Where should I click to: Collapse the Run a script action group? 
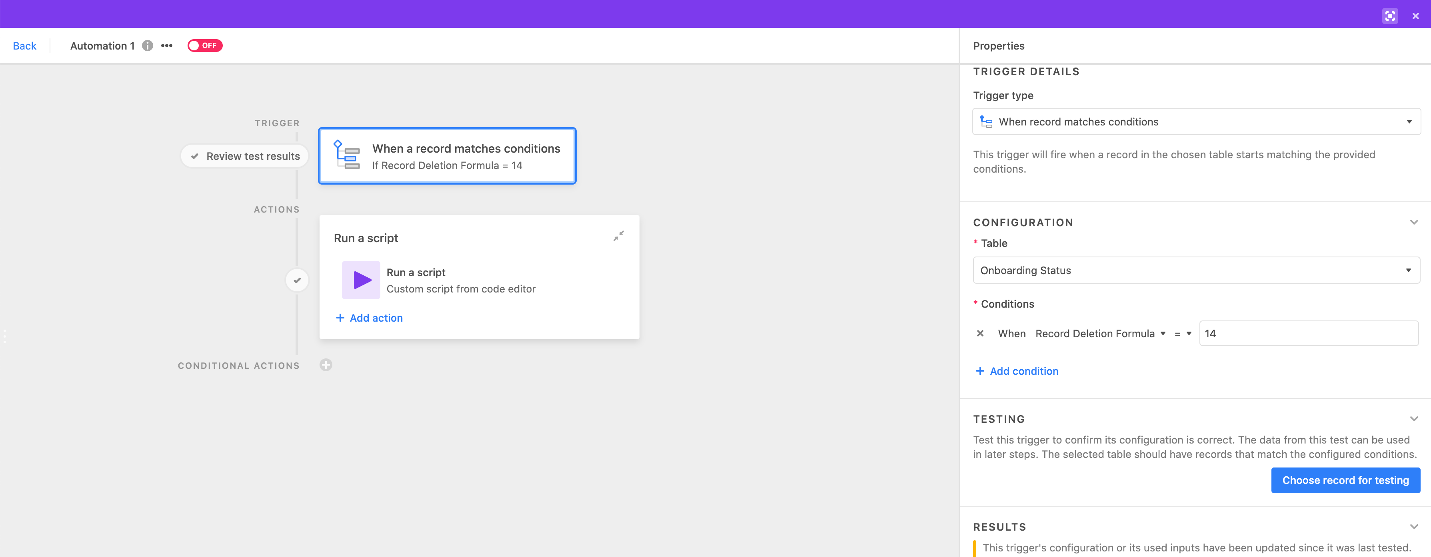coord(618,236)
